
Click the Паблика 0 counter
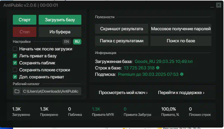pyautogui.click(x=75, y=112)
